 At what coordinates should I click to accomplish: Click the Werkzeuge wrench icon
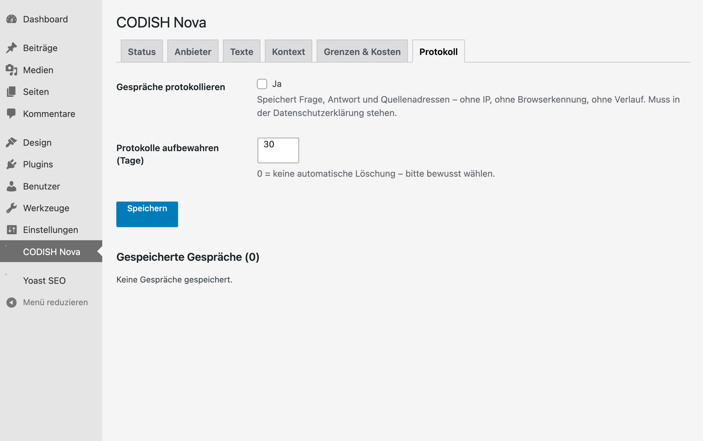click(12, 208)
